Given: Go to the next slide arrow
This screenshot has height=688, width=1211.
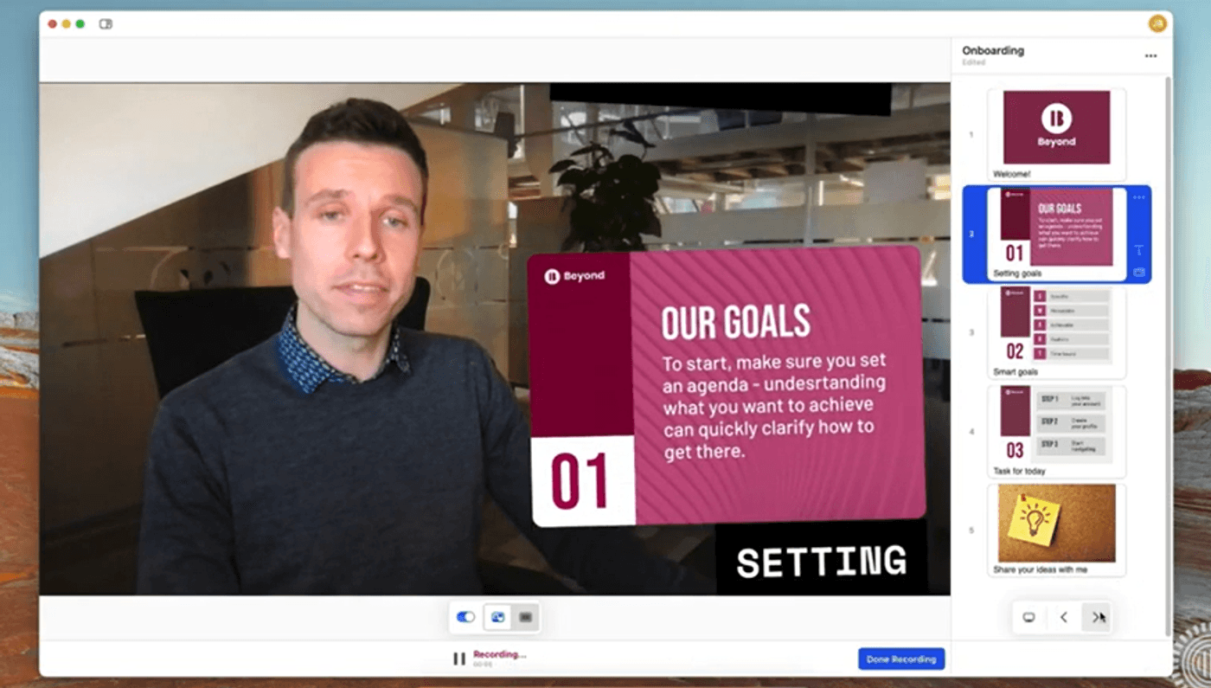Looking at the screenshot, I should [x=1097, y=617].
